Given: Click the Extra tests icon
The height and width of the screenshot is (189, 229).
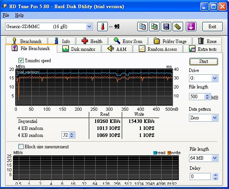Looking at the screenshot, I should point(192,49).
